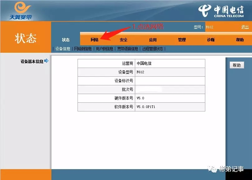
Task: Click the large 状态 page heading
Action: [x=26, y=38]
